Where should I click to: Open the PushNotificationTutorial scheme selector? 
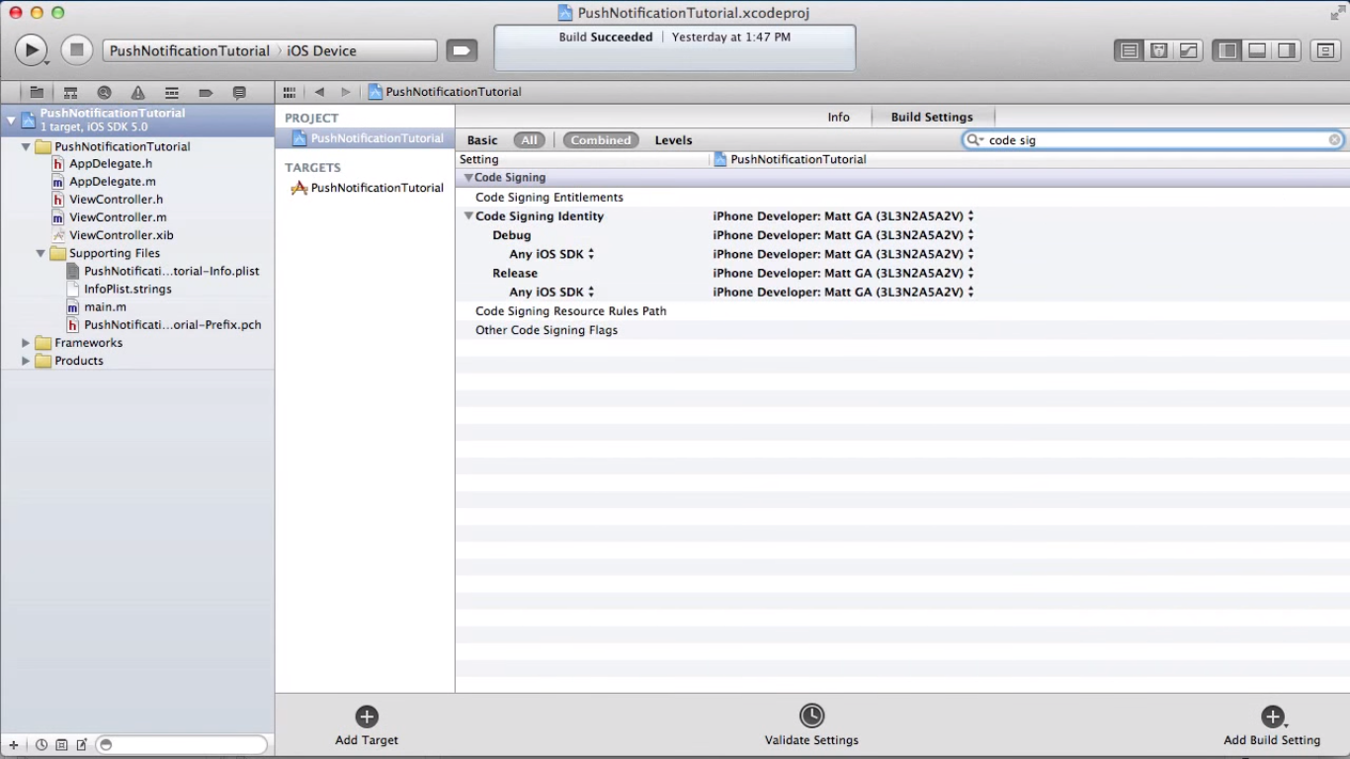pyautogui.click(x=189, y=50)
